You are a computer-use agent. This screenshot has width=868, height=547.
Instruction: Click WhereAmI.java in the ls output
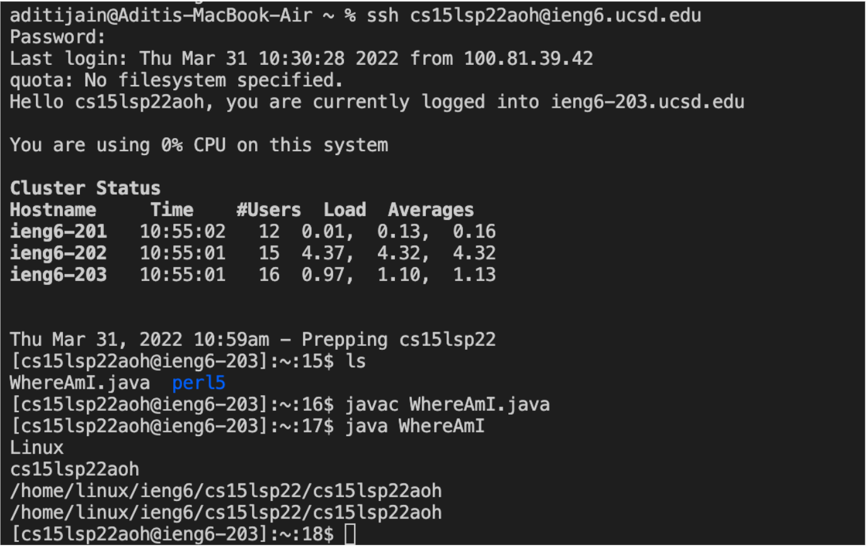point(80,383)
